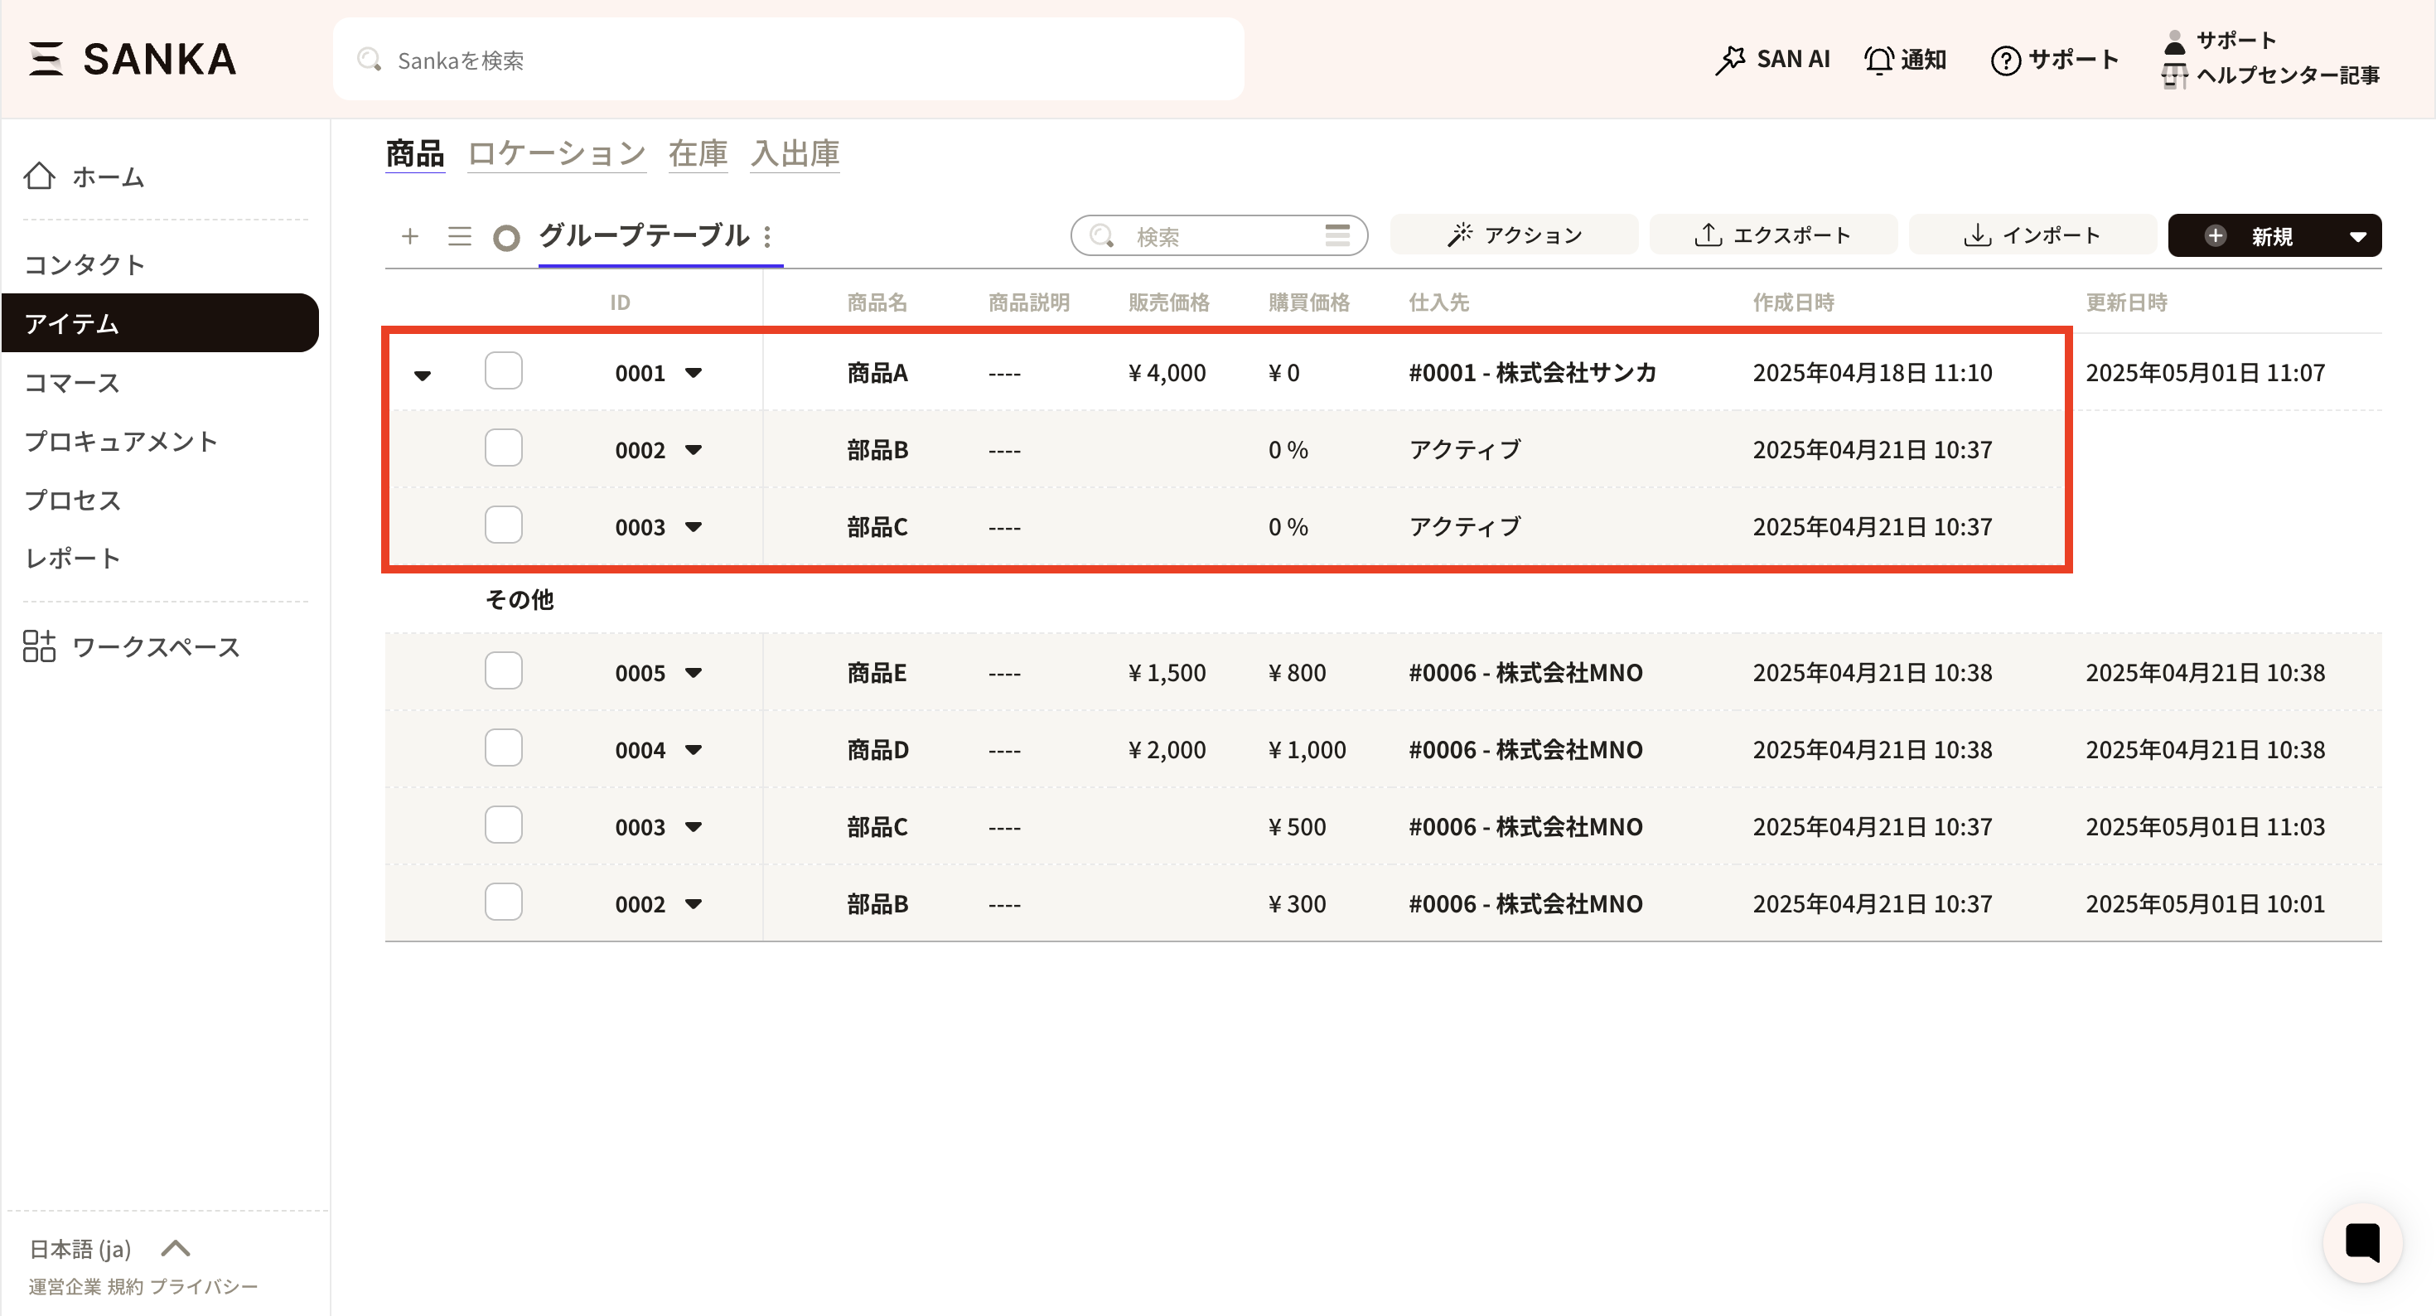
Task: Click the hamburger menu icon beside SANKA
Action: click(x=45, y=59)
